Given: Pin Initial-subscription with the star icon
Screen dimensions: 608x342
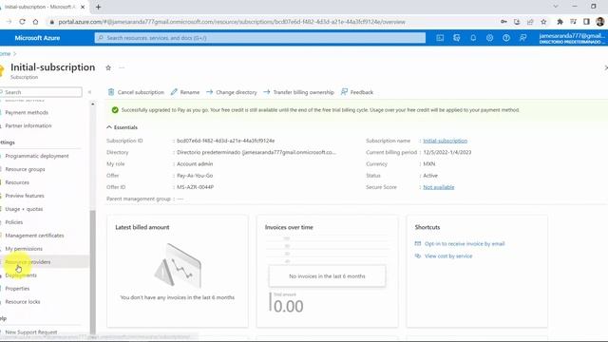Looking at the screenshot, I should [108, 67].
